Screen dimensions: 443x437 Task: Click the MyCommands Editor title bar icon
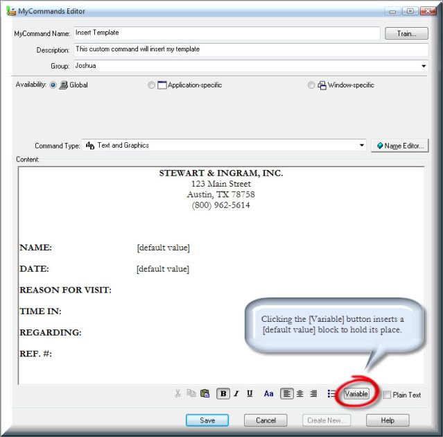[11, 11]
